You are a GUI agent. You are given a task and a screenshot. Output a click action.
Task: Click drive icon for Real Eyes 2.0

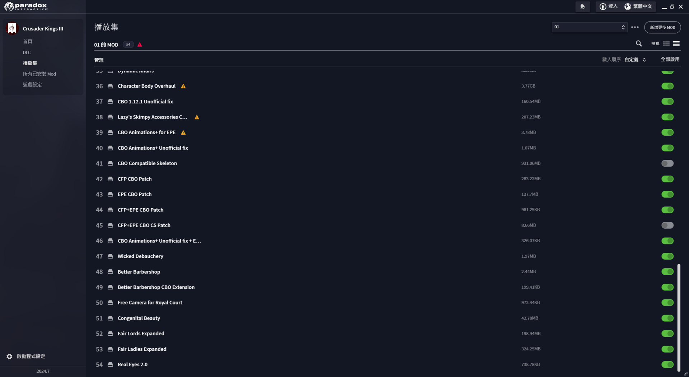click(111, 364)
